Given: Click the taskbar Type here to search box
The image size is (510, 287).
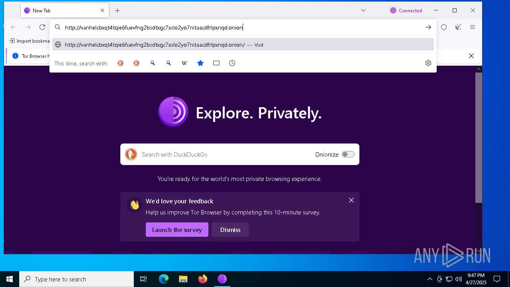Looking at the screenshot, I should [x=76, y=279].
